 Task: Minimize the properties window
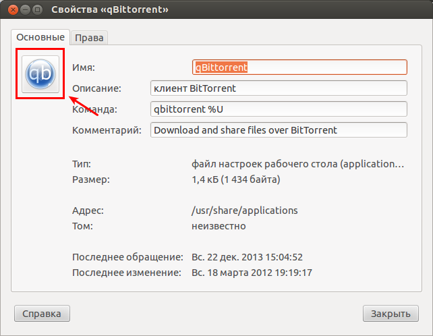point(25,10)
